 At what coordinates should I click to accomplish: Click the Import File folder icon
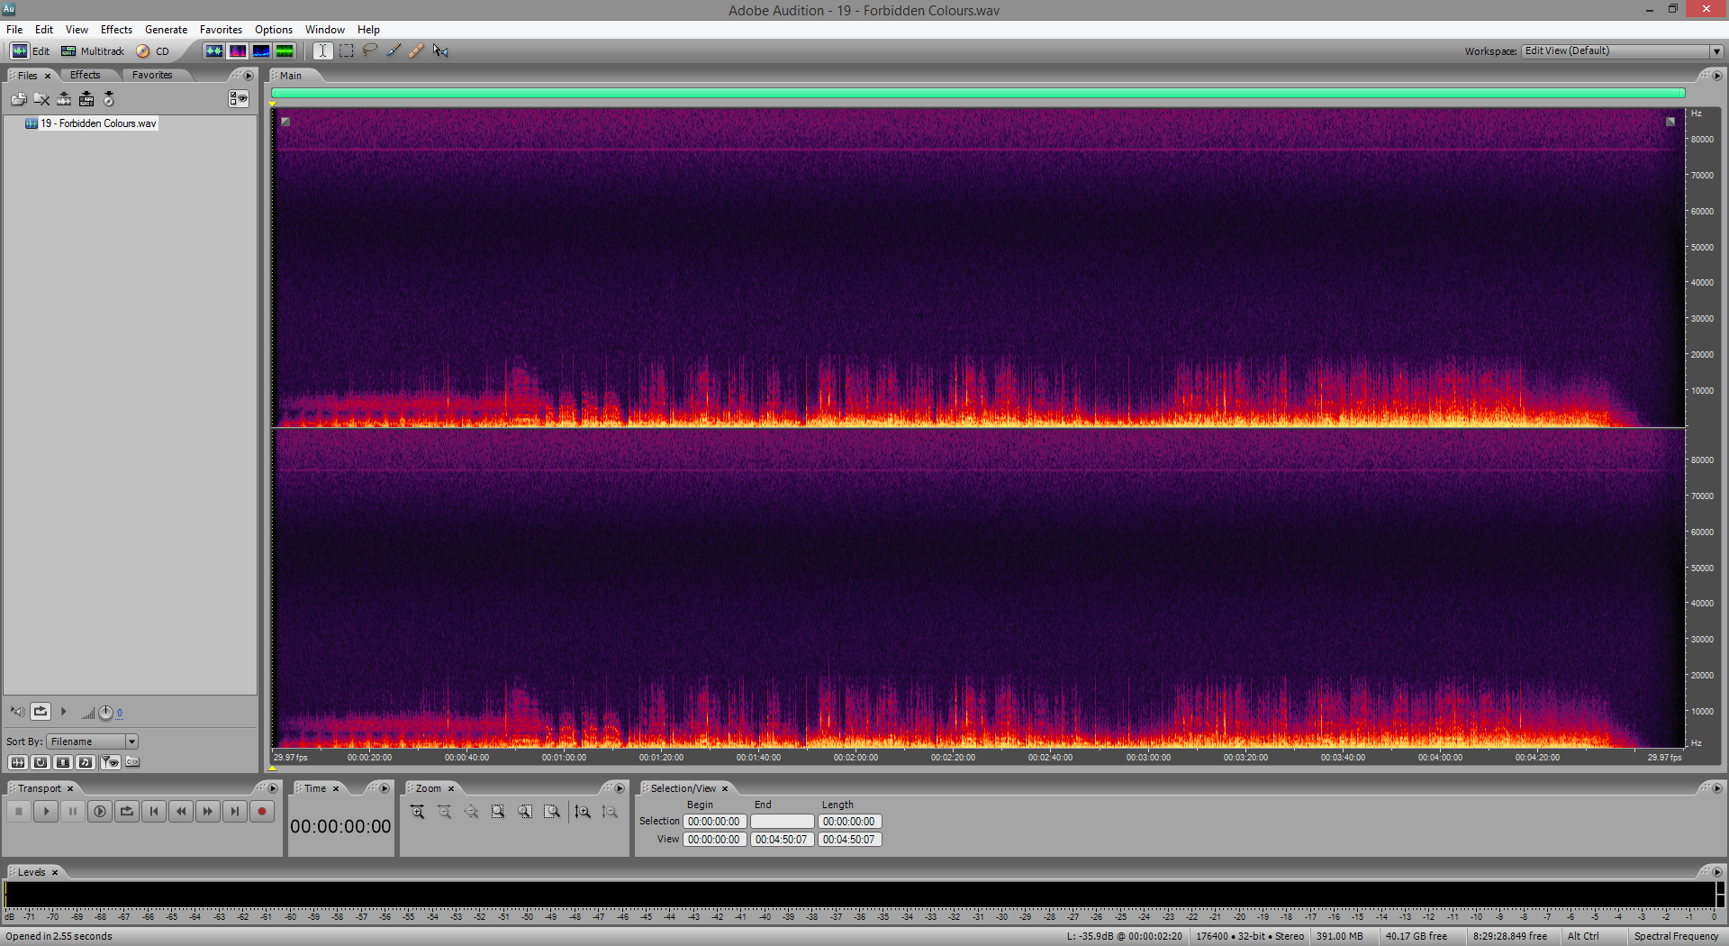point(18,99)
